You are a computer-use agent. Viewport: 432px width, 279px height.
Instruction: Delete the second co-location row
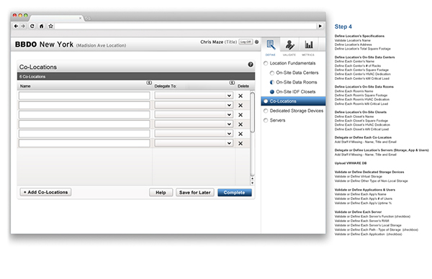[240, 106]
